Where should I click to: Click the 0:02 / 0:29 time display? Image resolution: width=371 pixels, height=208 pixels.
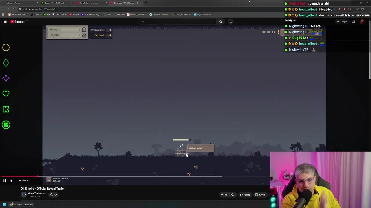pyautogui.click(x=23, y=181)
